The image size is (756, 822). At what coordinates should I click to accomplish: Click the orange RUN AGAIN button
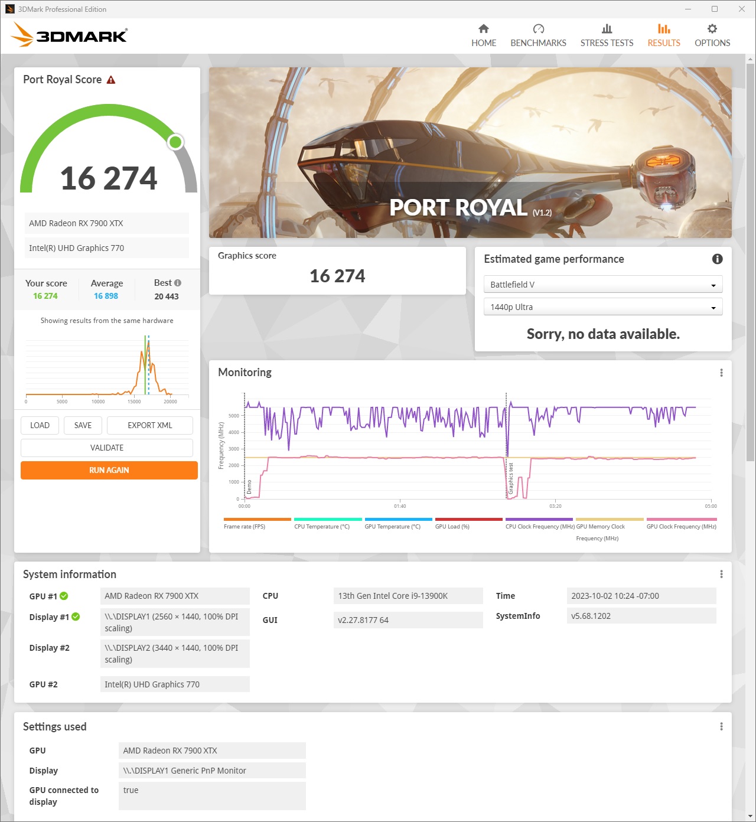pos(109,470)
